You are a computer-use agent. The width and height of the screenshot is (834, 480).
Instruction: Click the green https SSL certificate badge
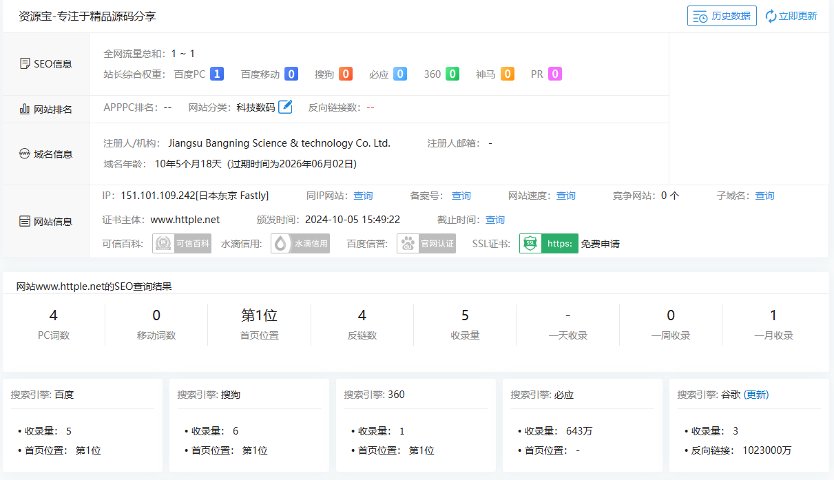click(549, 243)
